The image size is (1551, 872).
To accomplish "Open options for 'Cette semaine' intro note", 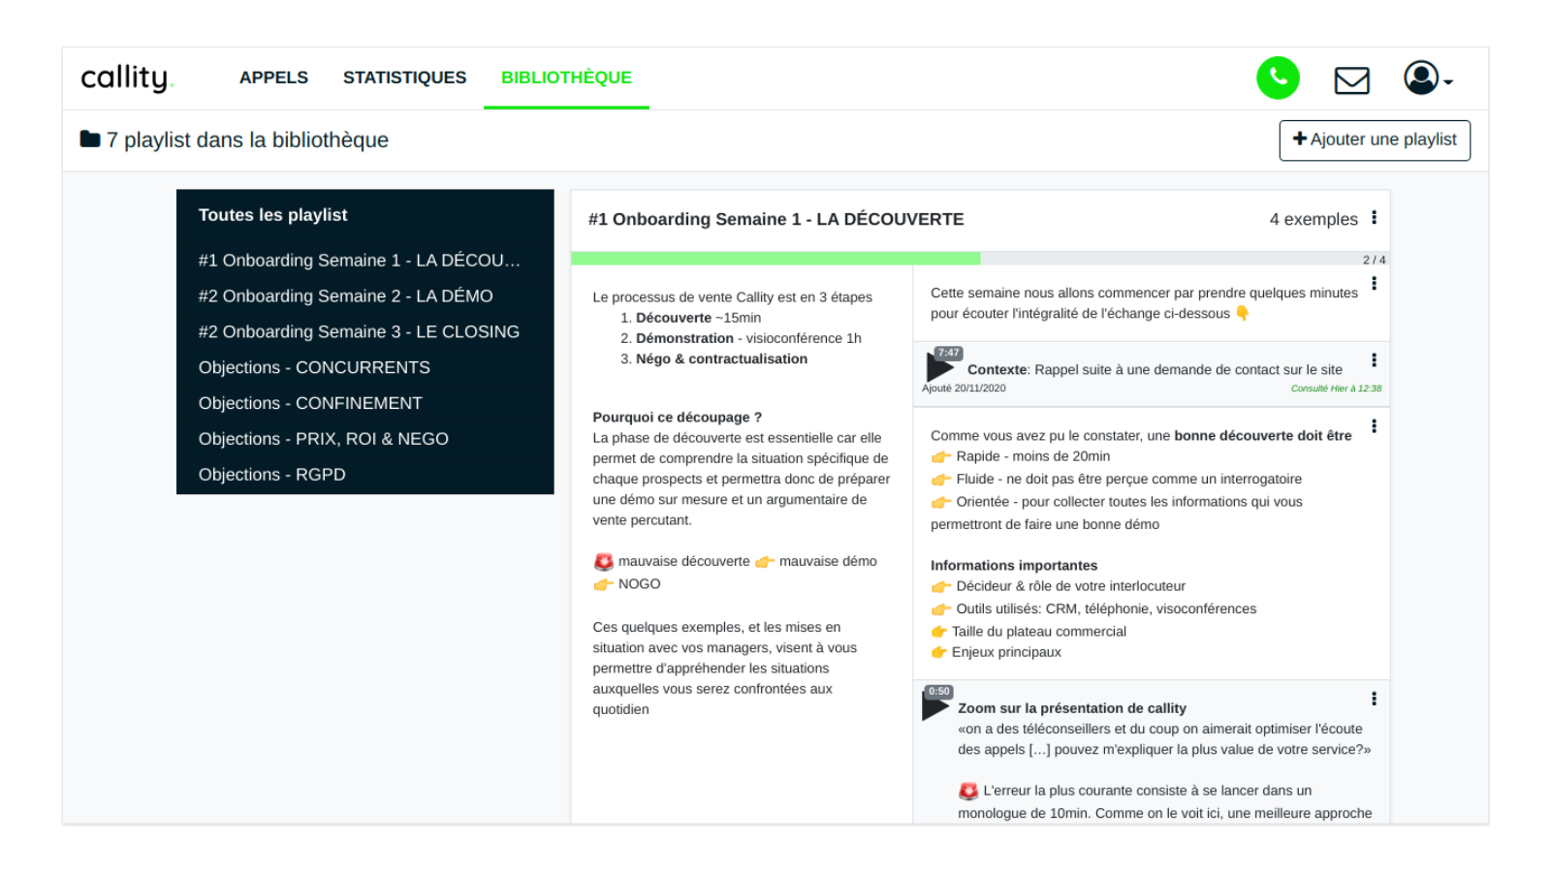I will point(1374,284).
